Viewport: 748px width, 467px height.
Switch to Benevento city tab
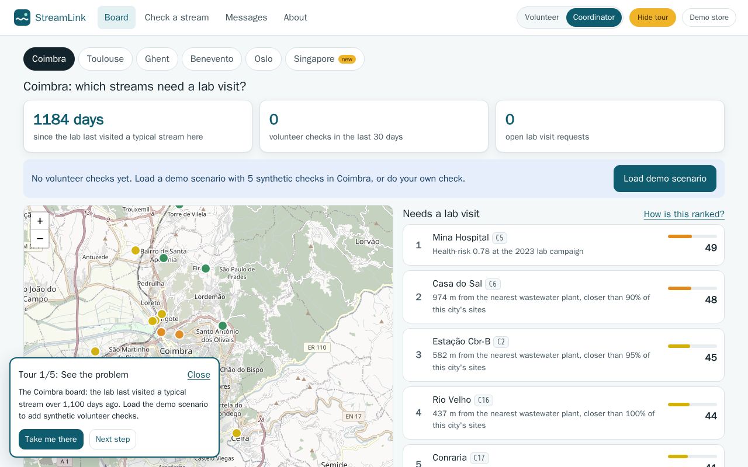[x=212, y=59]
